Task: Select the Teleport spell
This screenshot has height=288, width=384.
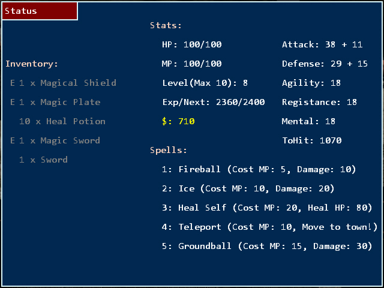Action: 269,227
